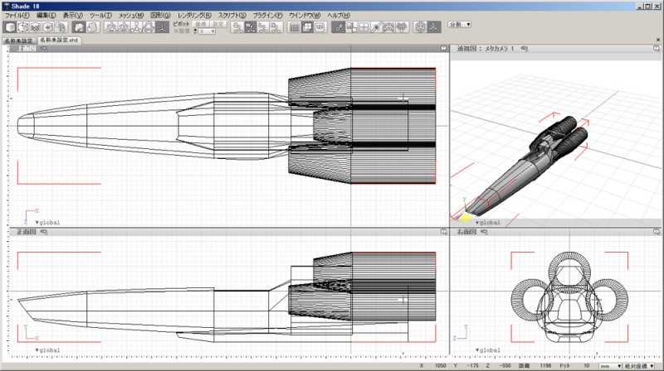Click the eye-shaped view toolbar icon
The width and height of the screenshot is (664, 371).
(x=388, y=27)
